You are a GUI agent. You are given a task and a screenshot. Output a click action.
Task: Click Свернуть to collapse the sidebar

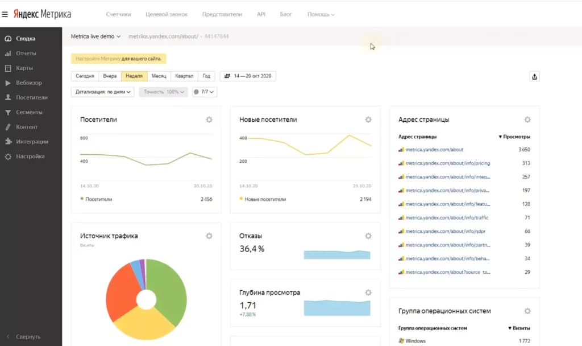click(x=28, y=336)
